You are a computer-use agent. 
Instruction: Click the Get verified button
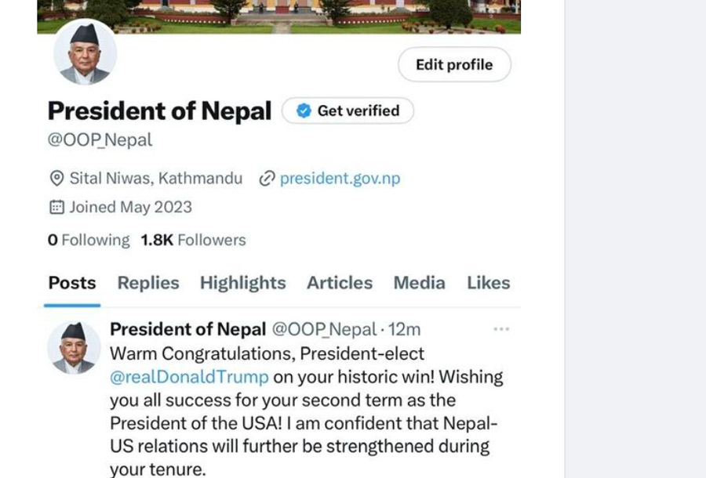click(348, 111)
